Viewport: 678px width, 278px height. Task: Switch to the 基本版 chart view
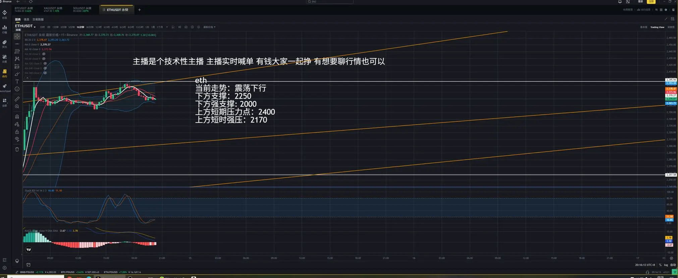(644, 27)
